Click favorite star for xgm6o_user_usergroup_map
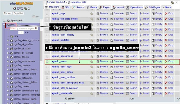Viewport: 180px width, 104px height. 92,83
